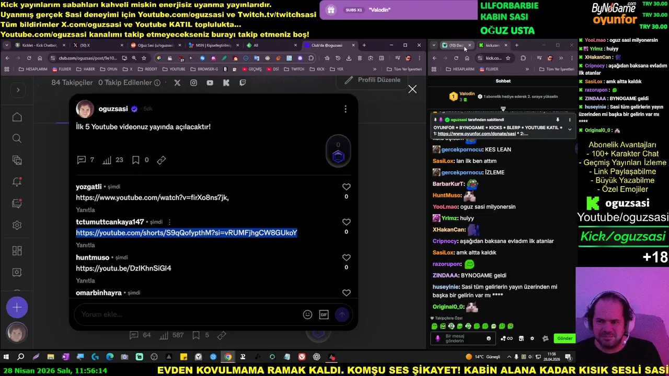Open emoji picker in comment box
Viewport: 669px width, 376px height.
point(307,314)
